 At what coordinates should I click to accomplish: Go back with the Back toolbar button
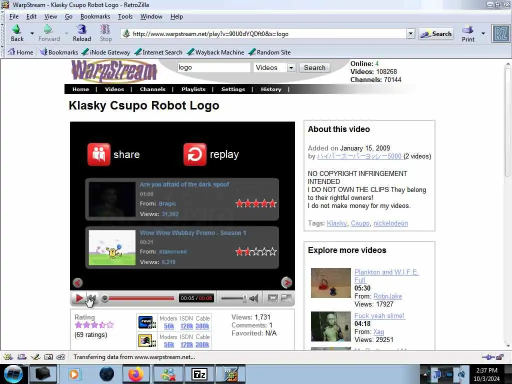17,33
